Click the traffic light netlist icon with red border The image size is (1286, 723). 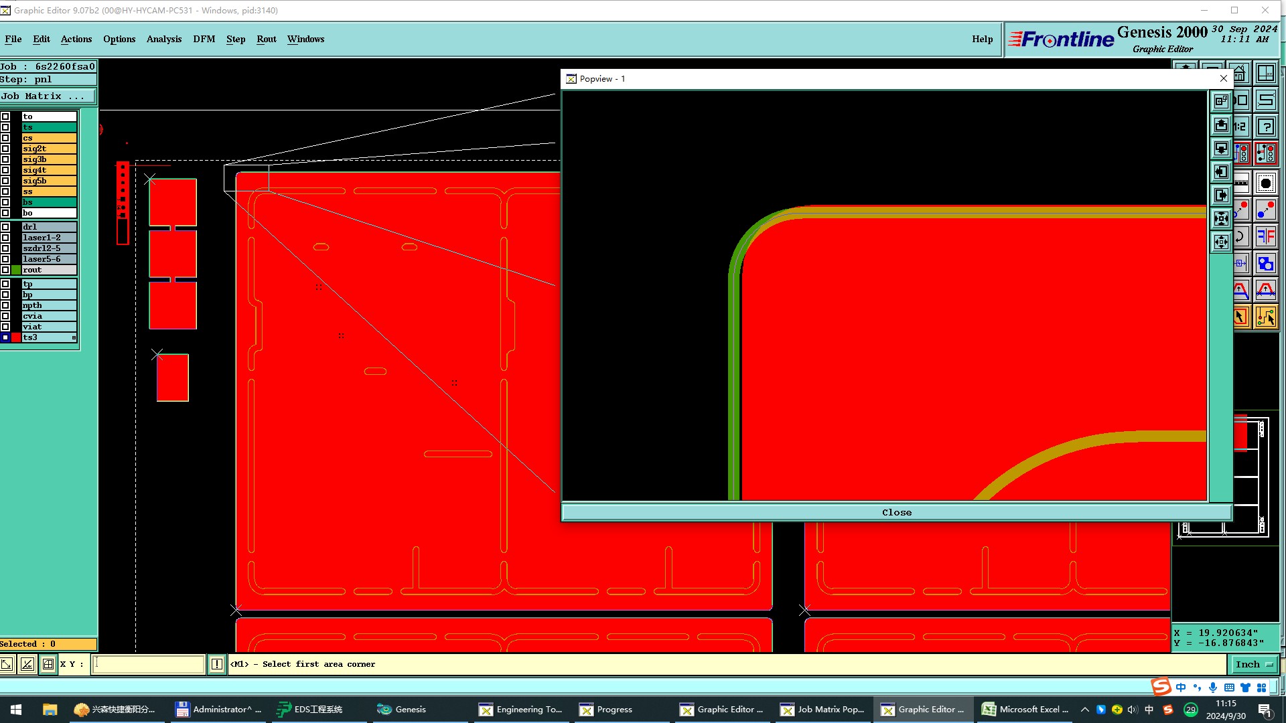[1265, 154]
